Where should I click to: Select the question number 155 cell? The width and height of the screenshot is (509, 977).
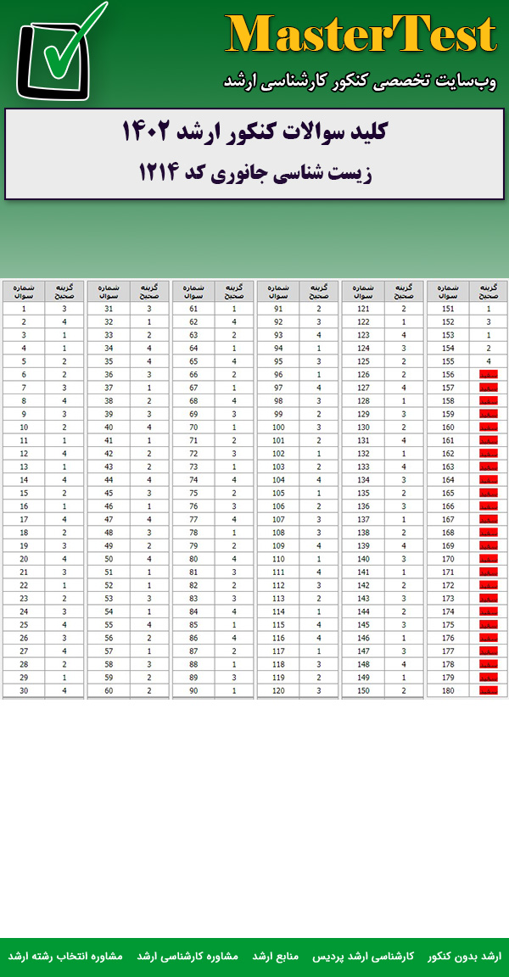click(448, 361)
